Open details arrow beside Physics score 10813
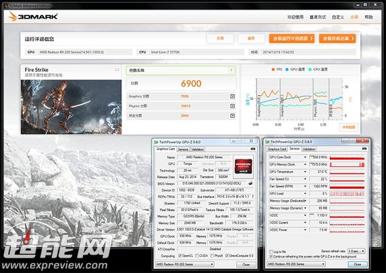Image resolution: width=386 pixels, height=273 pixels. 232,106
